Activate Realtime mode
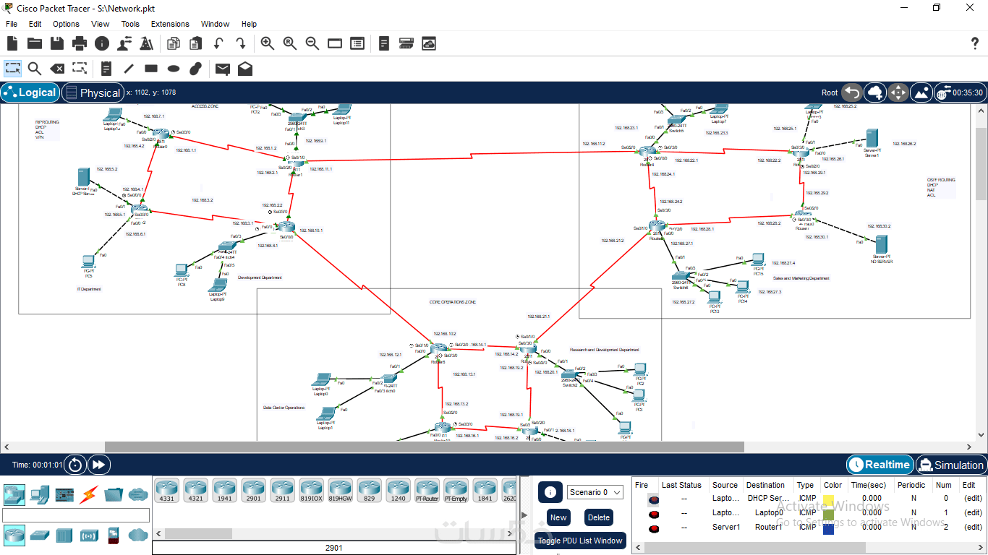The height and width of the screenshot is (555, 988). pos(880,465)
